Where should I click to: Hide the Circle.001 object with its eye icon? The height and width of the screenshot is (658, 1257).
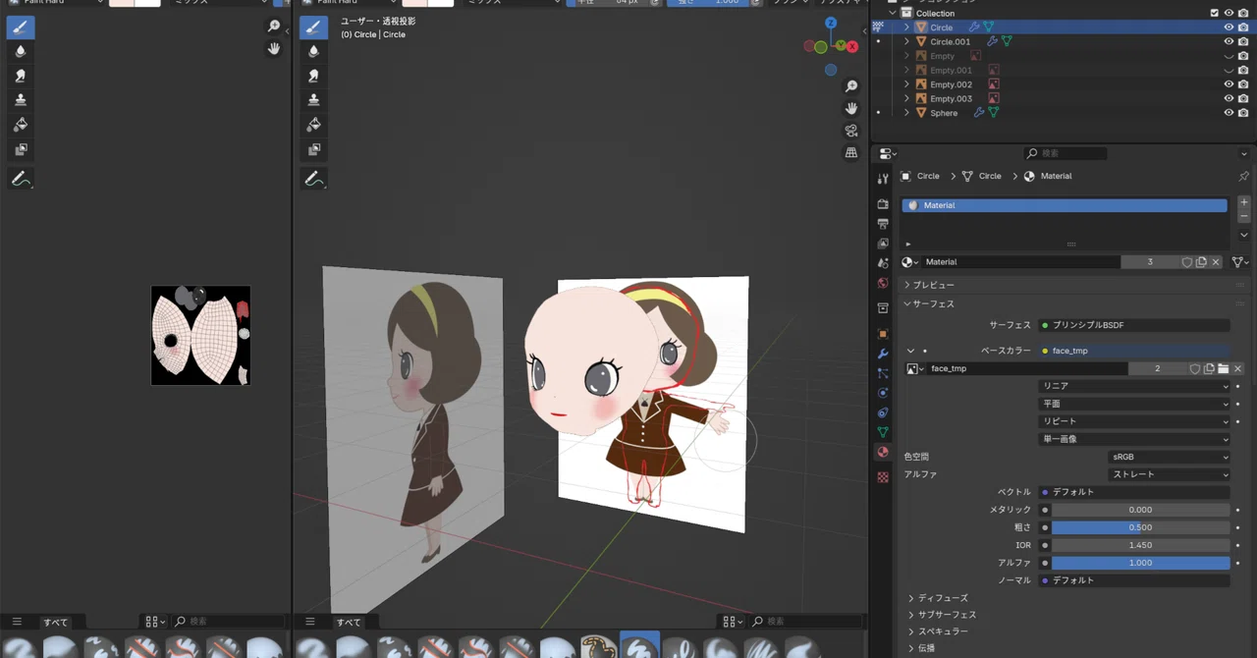pyautogui.click(x=1229, y=41)
